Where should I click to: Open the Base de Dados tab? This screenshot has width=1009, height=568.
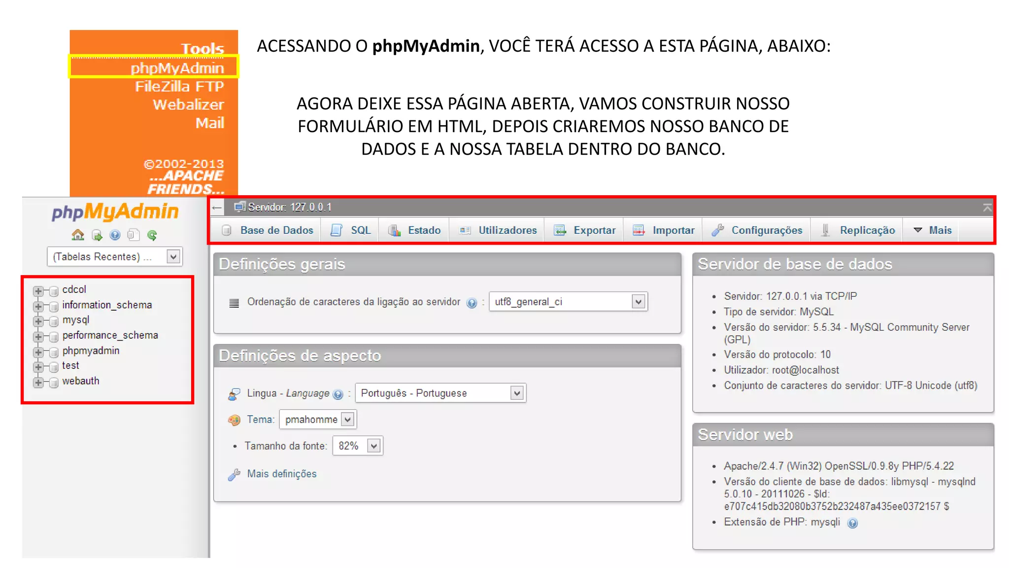[x=268, y=230]
